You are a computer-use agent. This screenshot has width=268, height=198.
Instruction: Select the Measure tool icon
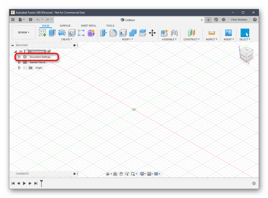click(212, 33)
